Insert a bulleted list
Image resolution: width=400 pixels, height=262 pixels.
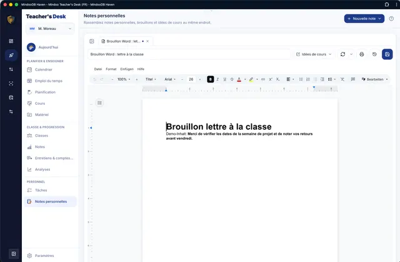pos(301,79)
